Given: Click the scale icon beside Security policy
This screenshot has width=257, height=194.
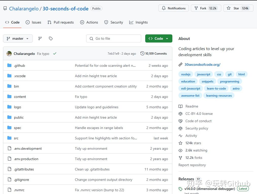Looking at the screenshot, I should (180, 128).
